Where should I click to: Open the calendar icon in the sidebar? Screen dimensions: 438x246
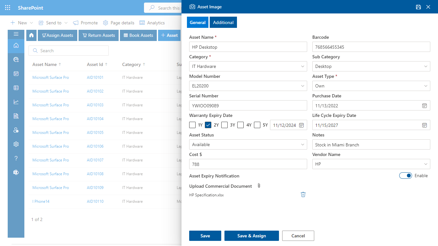tap(16, 74)
